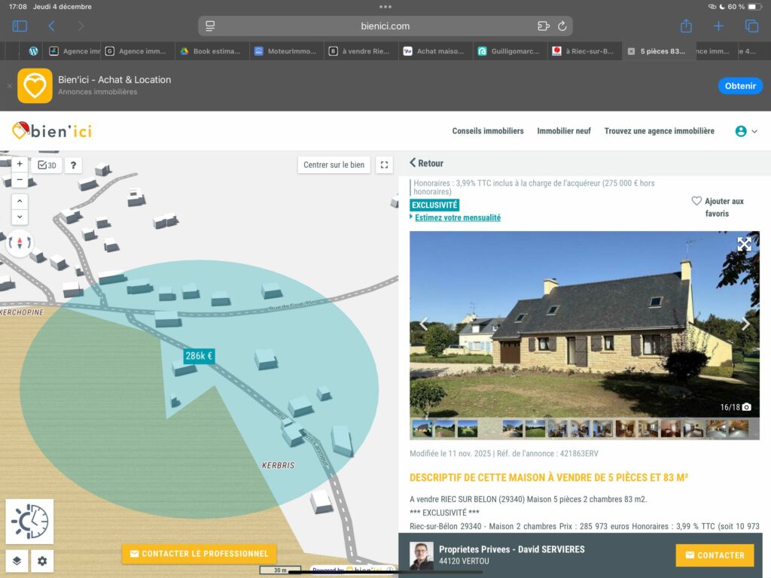Viewport: 771px width, 578px height.
Task: Click the Estimez votre mensualité link
Action: [x=457, y=218]
